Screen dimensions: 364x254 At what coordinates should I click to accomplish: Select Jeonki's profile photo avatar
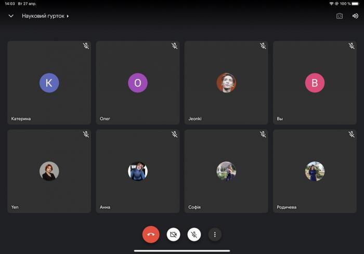click(226, 83)
